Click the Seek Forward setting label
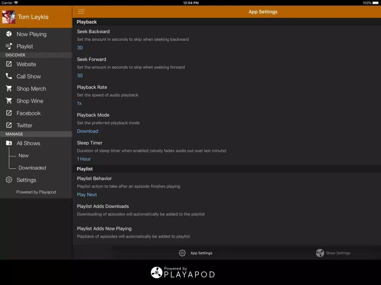The width and height of the screenshot is (381, 285). coord(92,60)
